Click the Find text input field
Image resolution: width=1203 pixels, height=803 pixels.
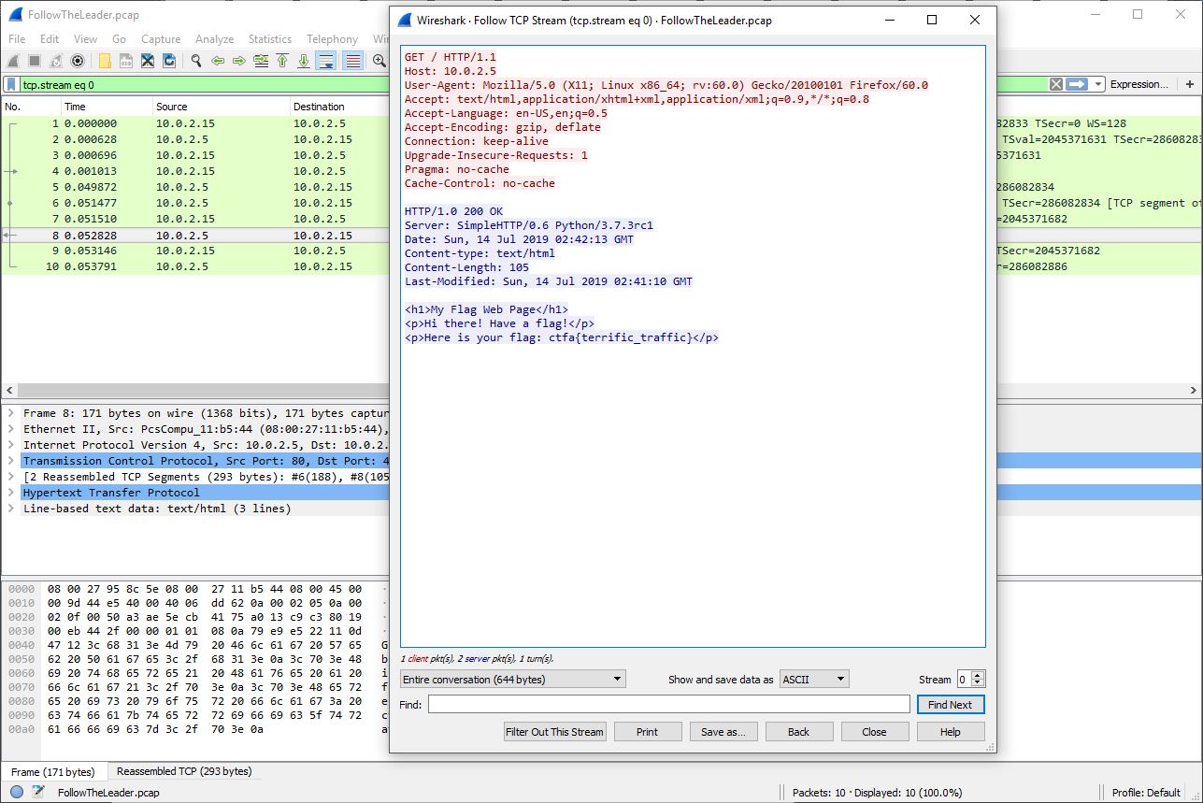coord(668,705)
